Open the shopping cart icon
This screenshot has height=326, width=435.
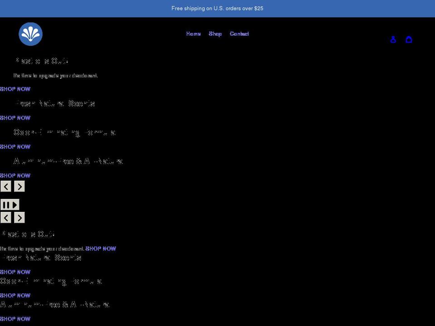tap(409, 40)
